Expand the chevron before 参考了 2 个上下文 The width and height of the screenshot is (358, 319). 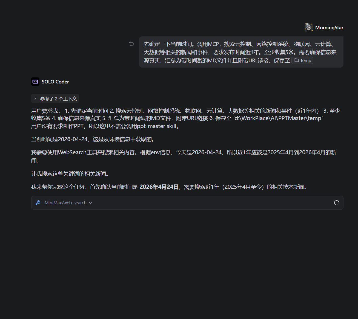tap(35, 98)
